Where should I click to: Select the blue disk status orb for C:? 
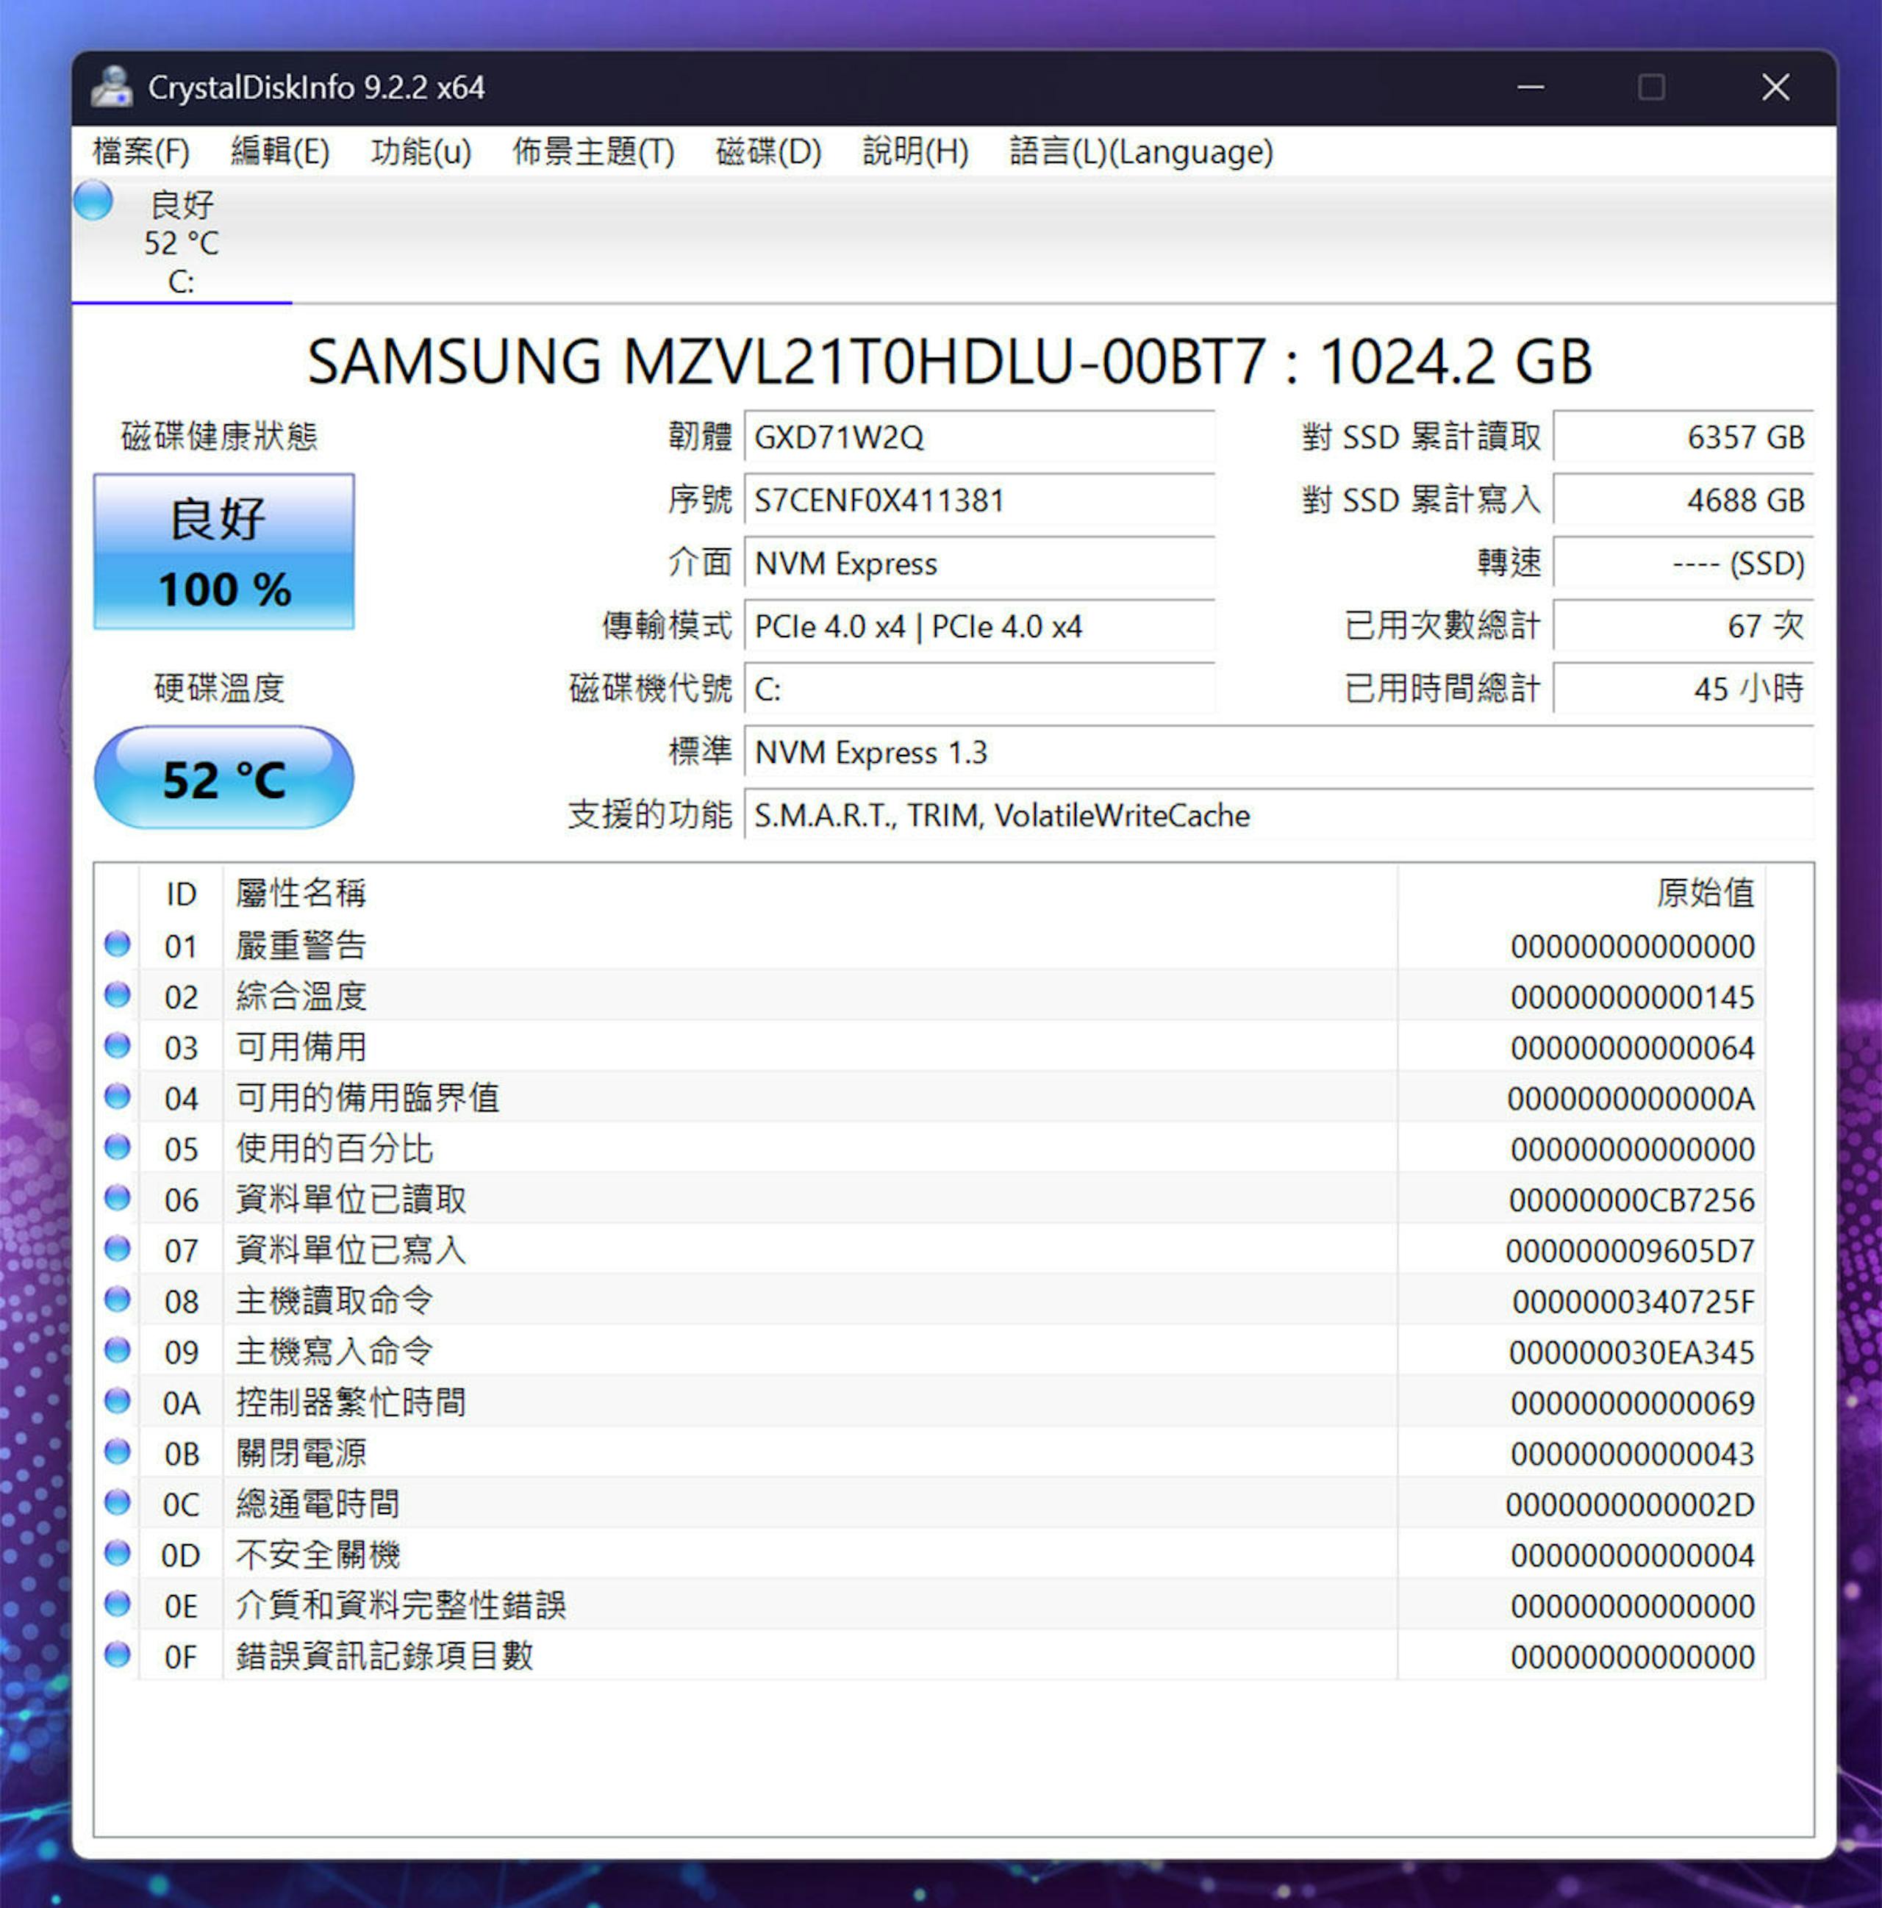93,201
